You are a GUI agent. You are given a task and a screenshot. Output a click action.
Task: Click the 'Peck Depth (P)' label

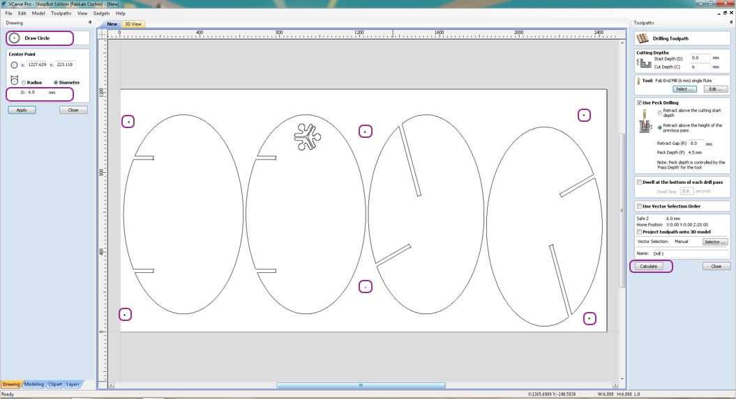pos(670,152)
